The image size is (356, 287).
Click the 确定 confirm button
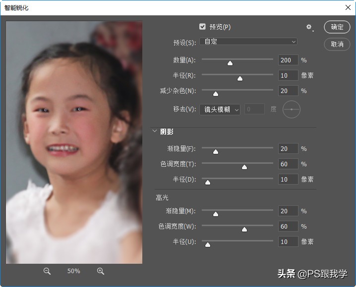click(337, 27)
